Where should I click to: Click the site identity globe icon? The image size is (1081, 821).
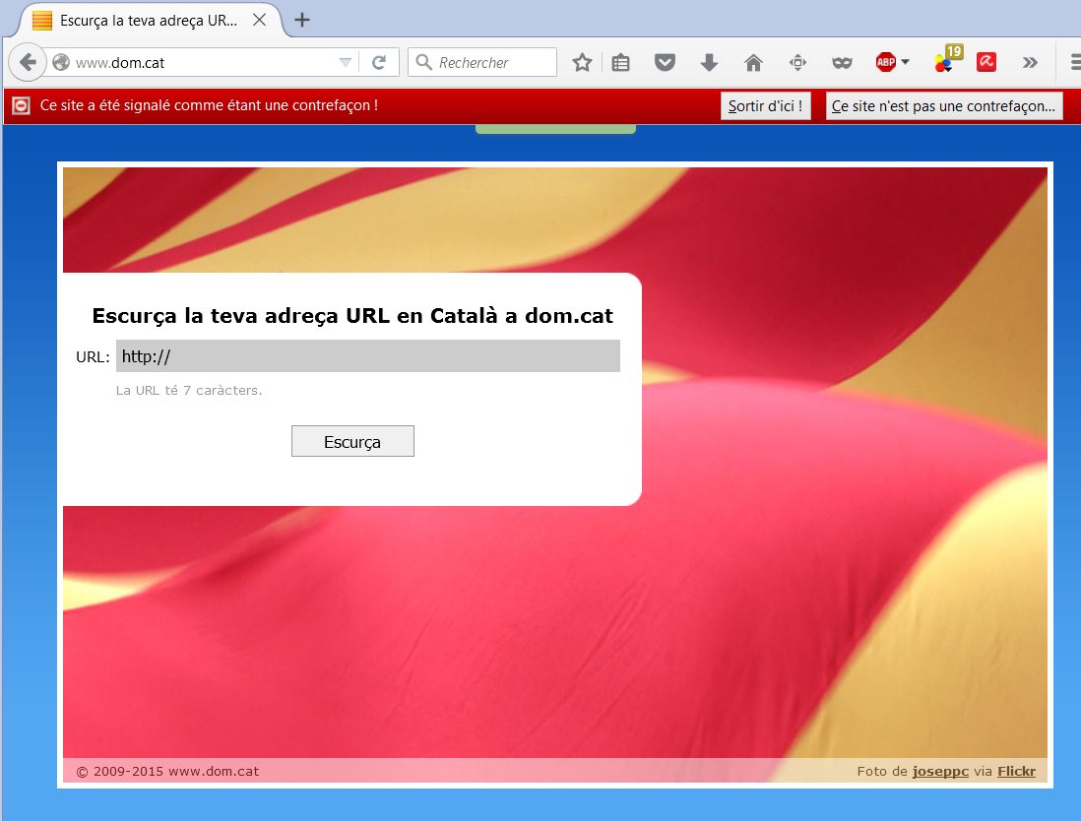pyautogui.click(x=61, y=63)
